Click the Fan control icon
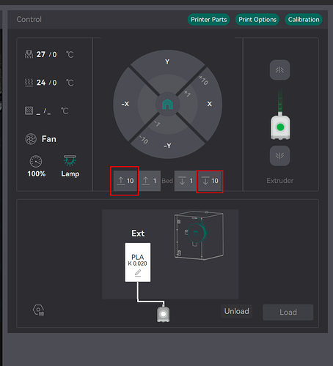The height and width of the screenshot is (366, 333). (x=31, y=139)
